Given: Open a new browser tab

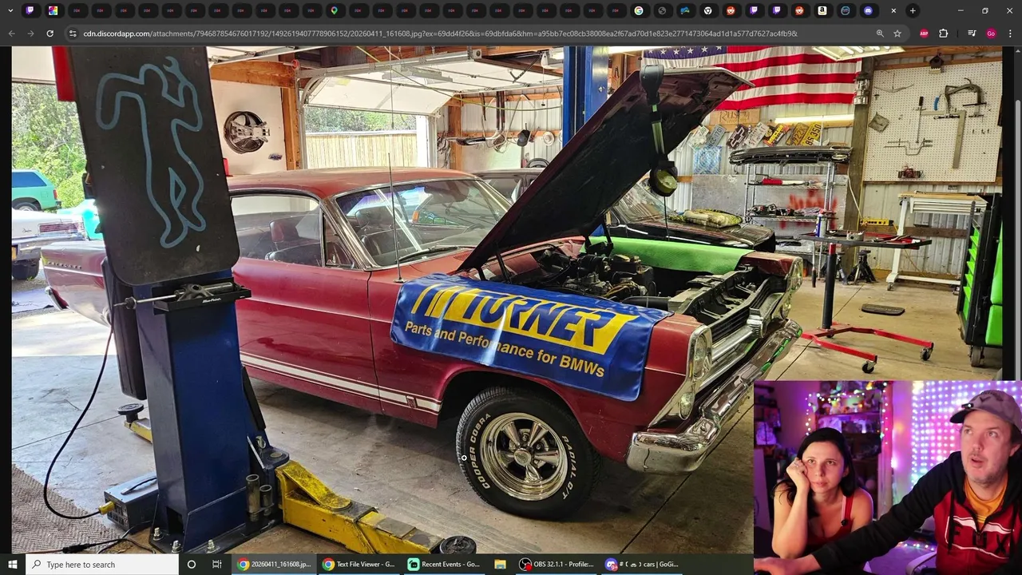Looking at the screenshot, I should (x=912, y=10).
